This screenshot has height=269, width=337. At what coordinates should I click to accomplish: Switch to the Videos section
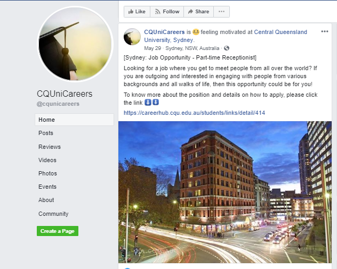tap(47, 160)
